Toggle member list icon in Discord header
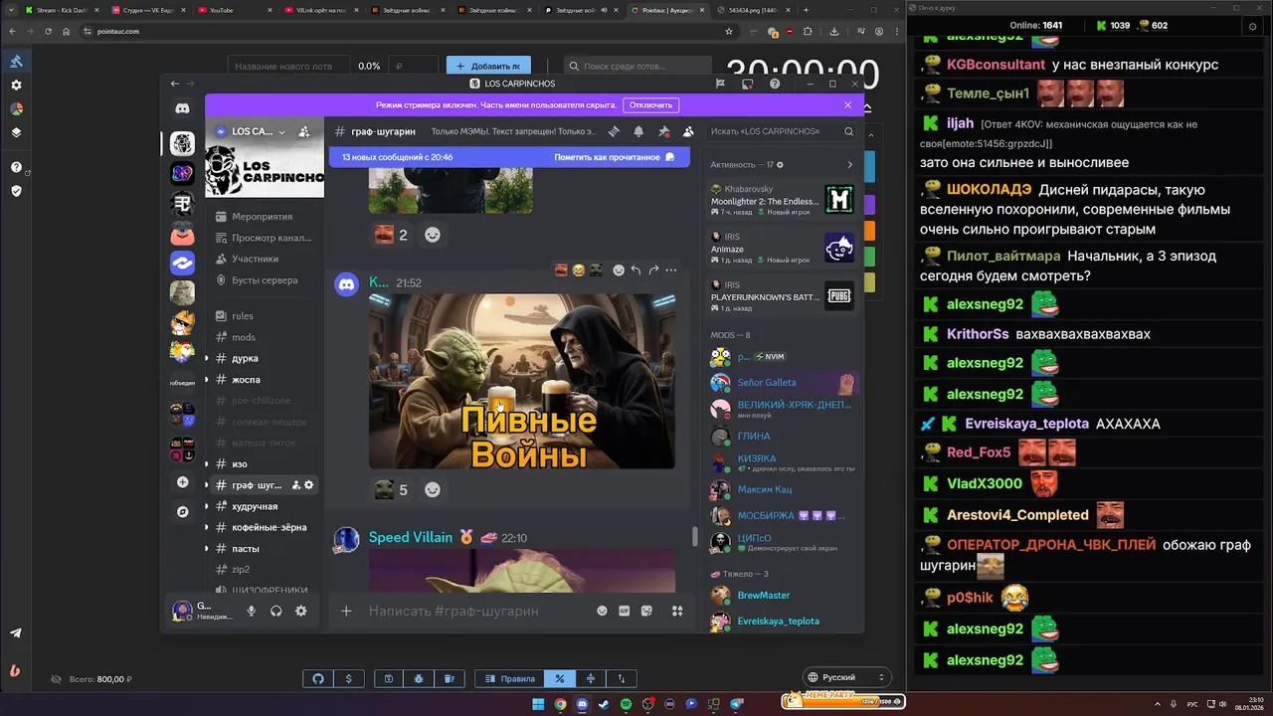The width and height of the screenshot is (1273, 716). [x=689, y=131]
